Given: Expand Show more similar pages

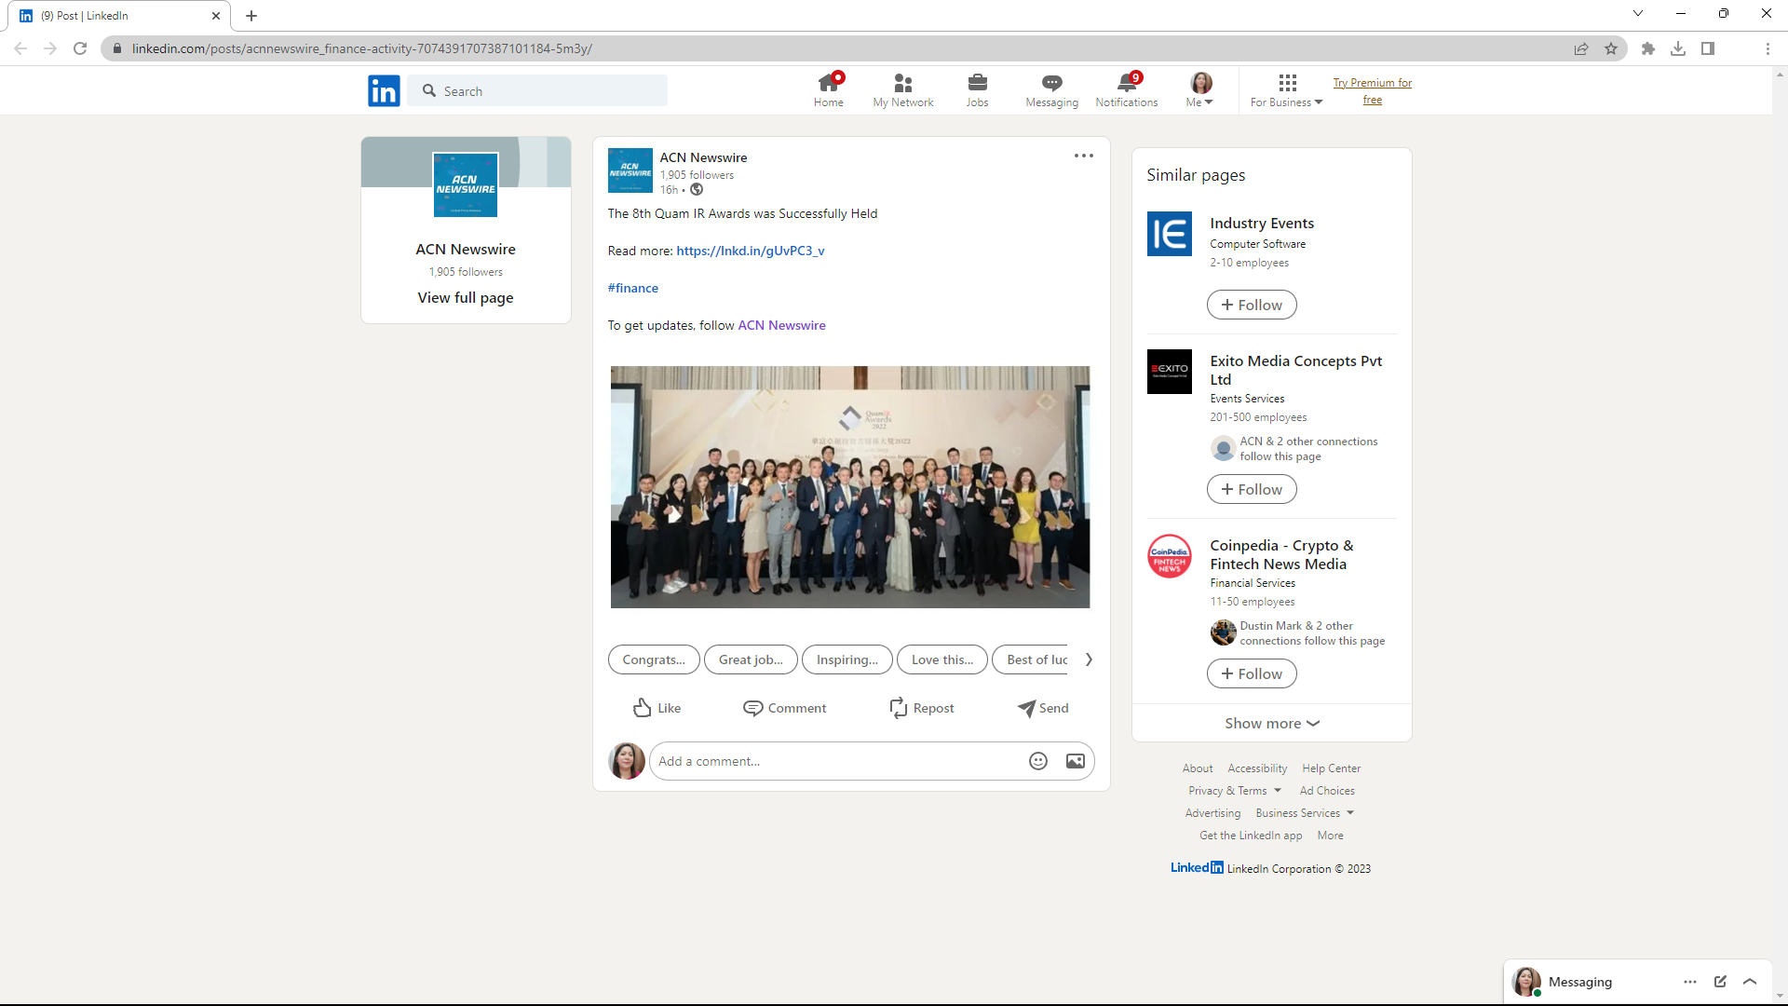Looking at the screenshot, I should tap(1272, 723).
